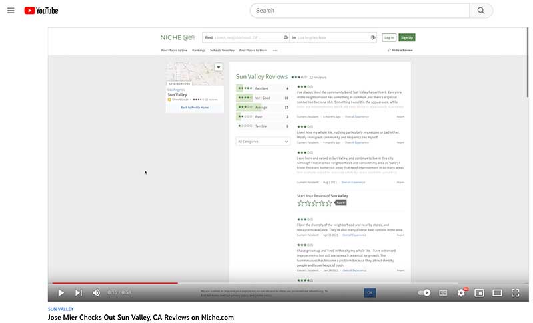Click the fifth empty star in Start Your Review
Screen dimensions: 533x323
pos(328,203)
